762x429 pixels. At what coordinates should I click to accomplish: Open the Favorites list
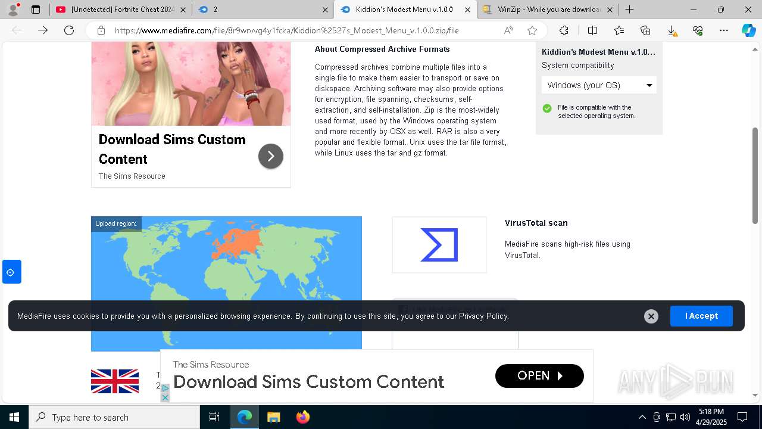tap(619, 30)
